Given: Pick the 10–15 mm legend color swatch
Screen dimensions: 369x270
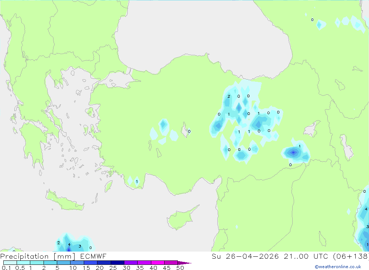Looking at the screenshot, I should 77,263.
